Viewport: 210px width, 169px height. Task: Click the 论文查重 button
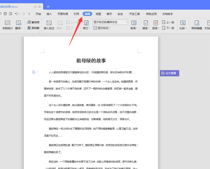click(x=169, y=73)
